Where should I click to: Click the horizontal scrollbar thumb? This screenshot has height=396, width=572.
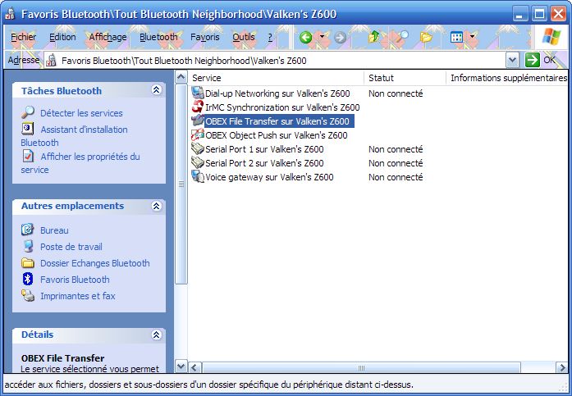tap(361, 367)
